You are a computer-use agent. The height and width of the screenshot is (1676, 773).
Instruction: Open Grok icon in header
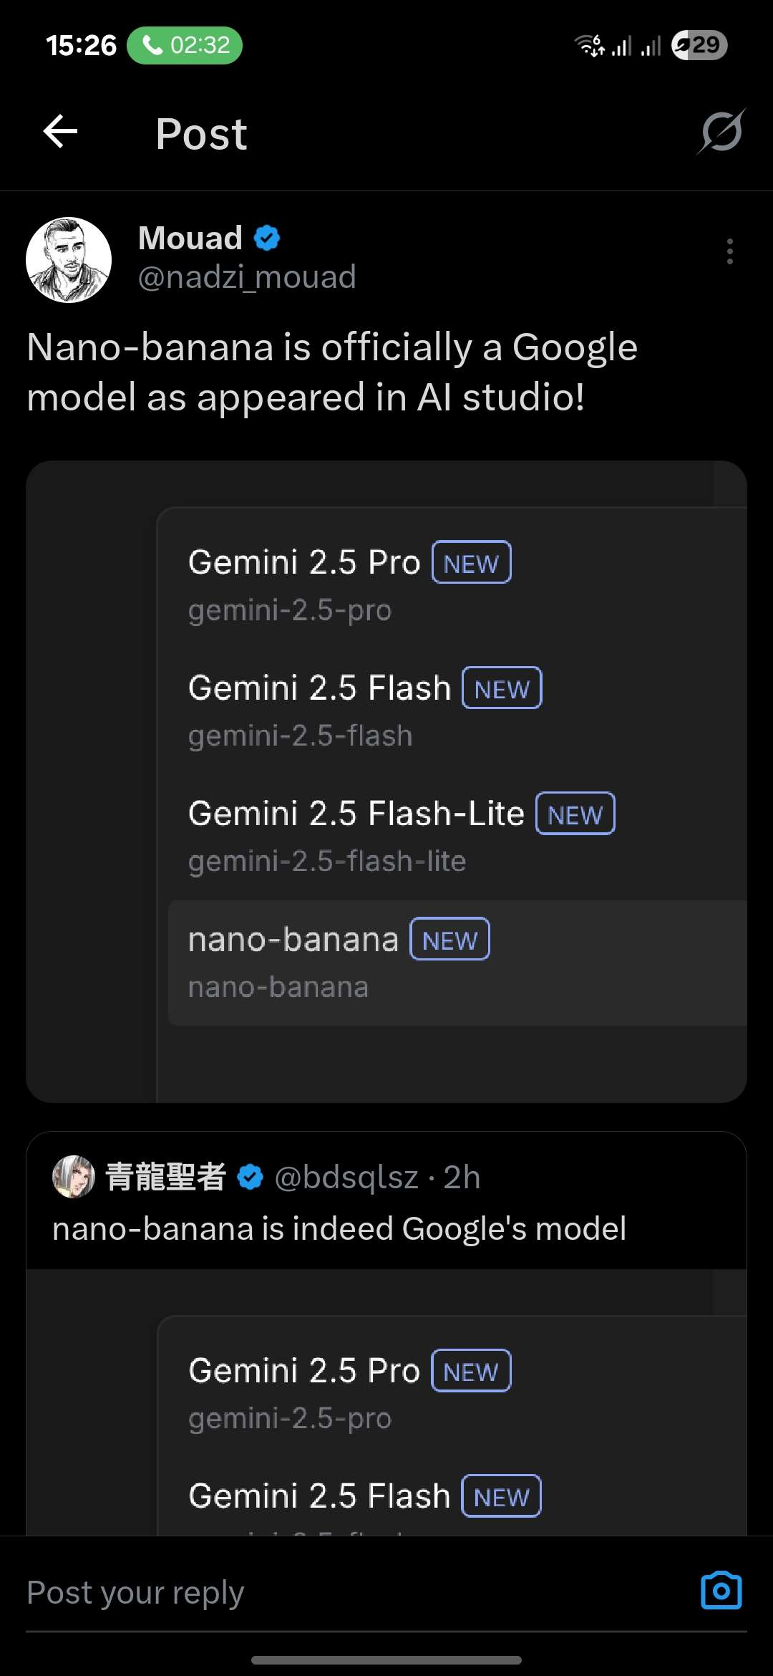(x=721, y=132)
